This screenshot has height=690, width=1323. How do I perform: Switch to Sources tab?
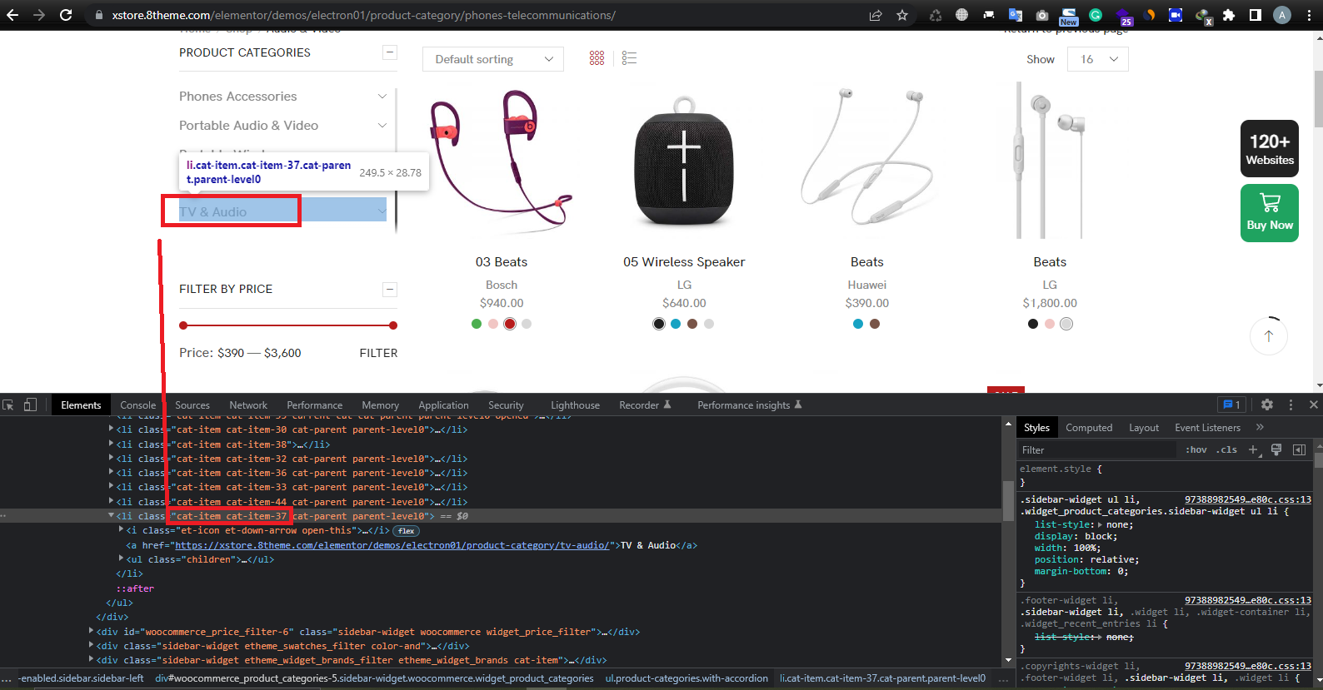(x=192, y=405)
